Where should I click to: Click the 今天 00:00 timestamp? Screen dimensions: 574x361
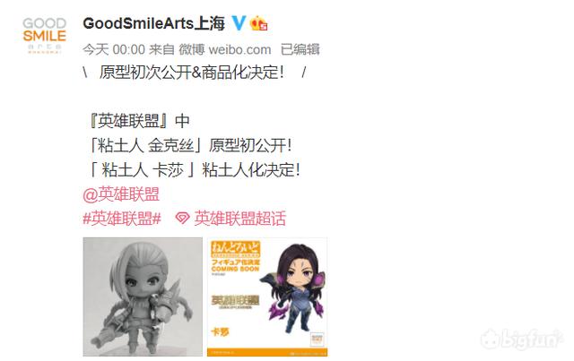coord(114,49)
